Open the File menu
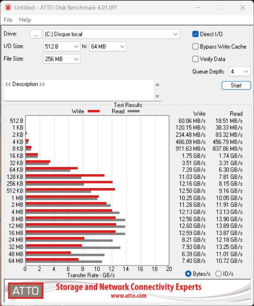Image resolution: width=254 pixels, height=306 pixels. 8,20
